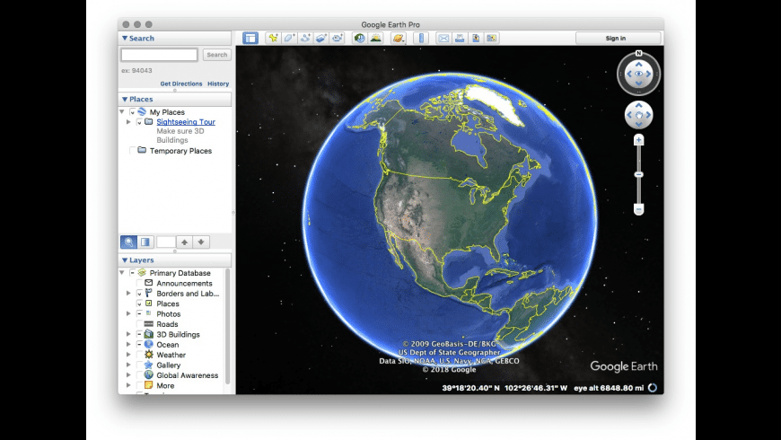Show historical imagery with the clock icon
Viewport: 781px width, 440px height.
click(359, 38)
